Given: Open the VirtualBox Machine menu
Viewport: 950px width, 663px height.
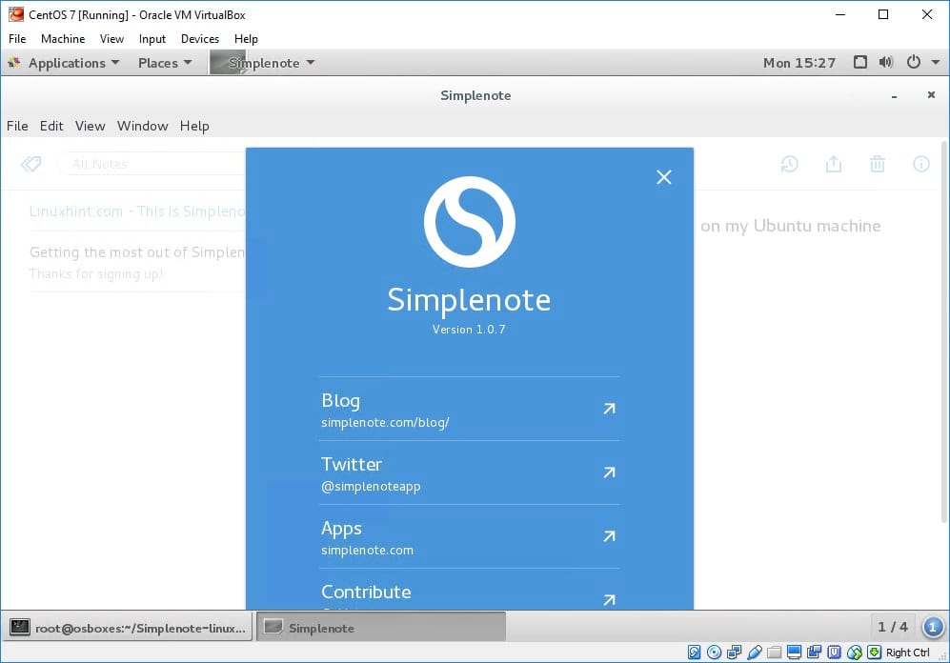Looking at the screenshot, I should [x=63, y=39].
